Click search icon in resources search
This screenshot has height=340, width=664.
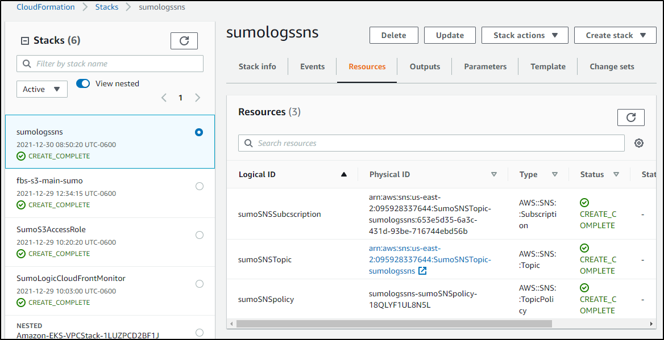coord(248,144)
